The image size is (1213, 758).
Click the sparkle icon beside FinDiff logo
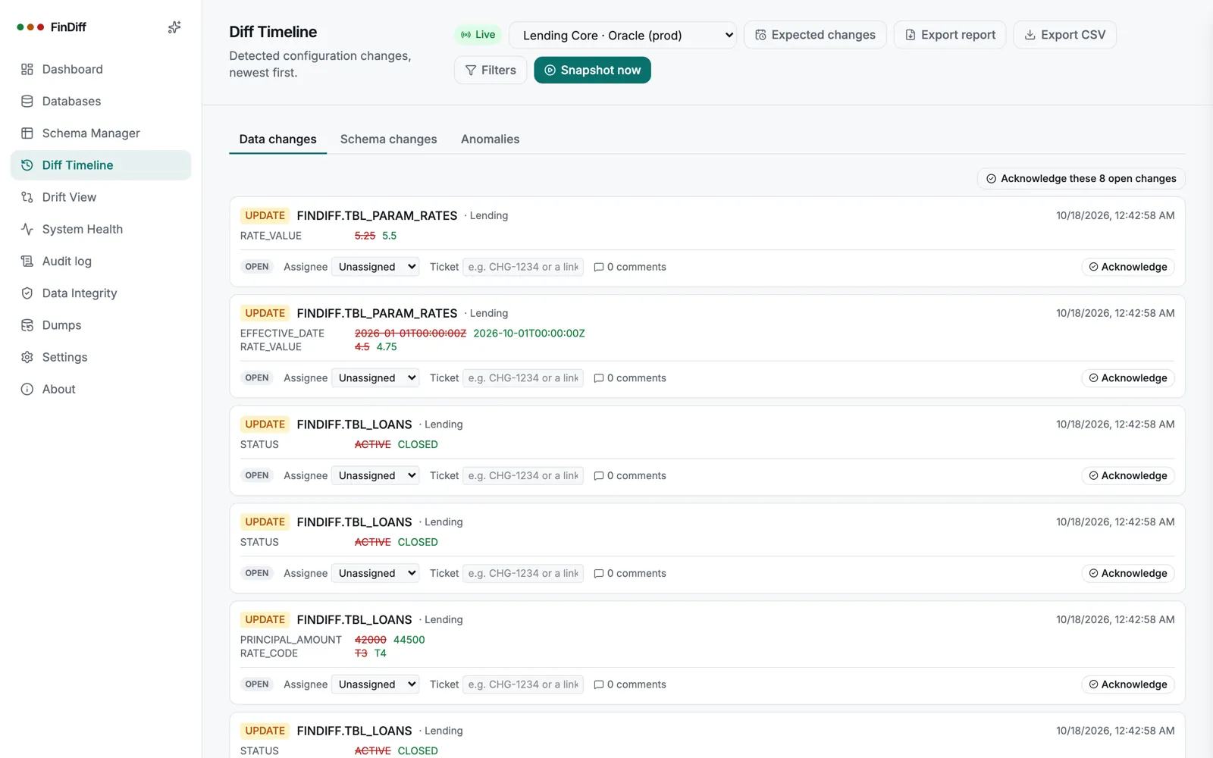pyautogui.click(x=174, y=27)
